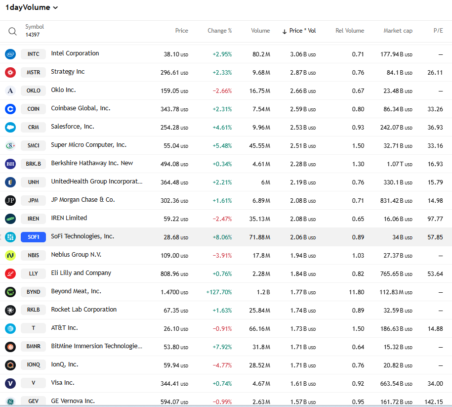Open the INTC ticker tag

click(x=34, y=54)
